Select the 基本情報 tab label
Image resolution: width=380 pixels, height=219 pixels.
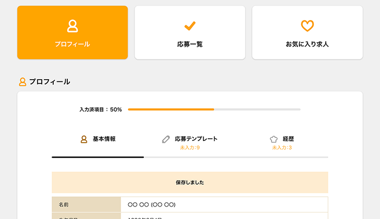(x=104, y=139)
